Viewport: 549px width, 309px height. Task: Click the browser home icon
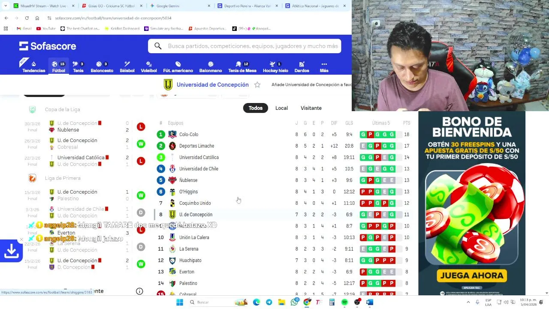coord(37,18)
